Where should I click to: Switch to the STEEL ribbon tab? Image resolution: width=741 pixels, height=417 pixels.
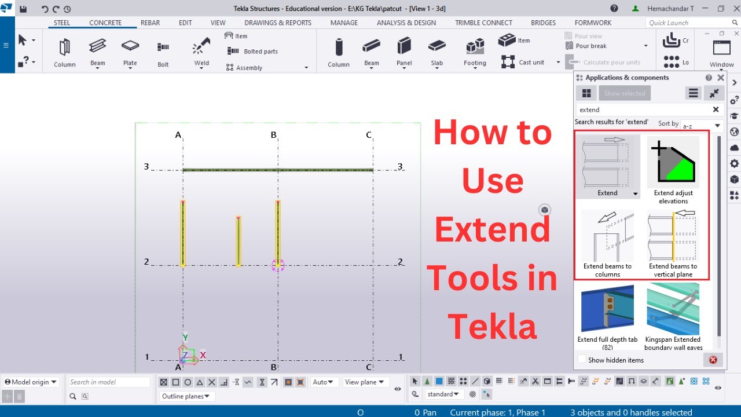tap(62, 23)
